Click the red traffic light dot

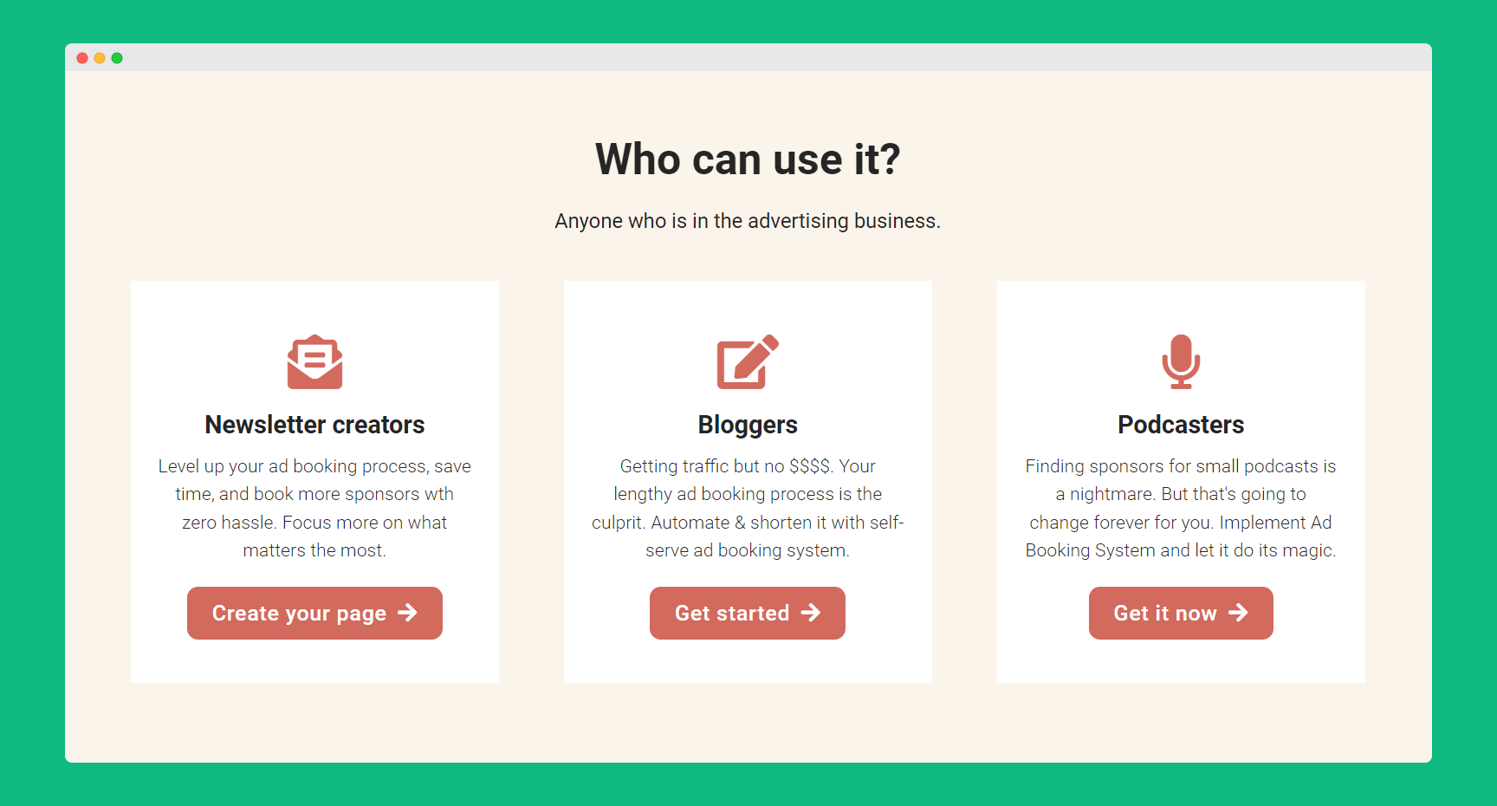(x=82, y=57)
